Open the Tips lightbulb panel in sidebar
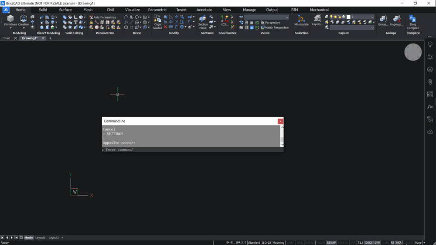The height and width of the screenshot is (245, 436). click(430, 44)
